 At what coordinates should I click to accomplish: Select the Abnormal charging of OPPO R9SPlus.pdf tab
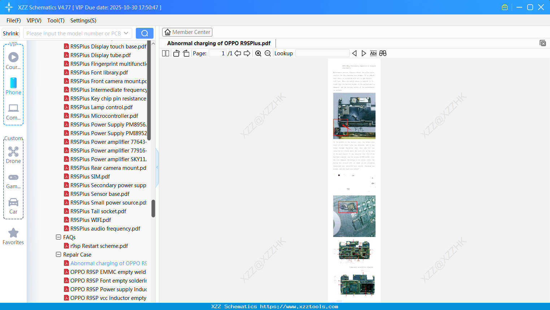219,43
